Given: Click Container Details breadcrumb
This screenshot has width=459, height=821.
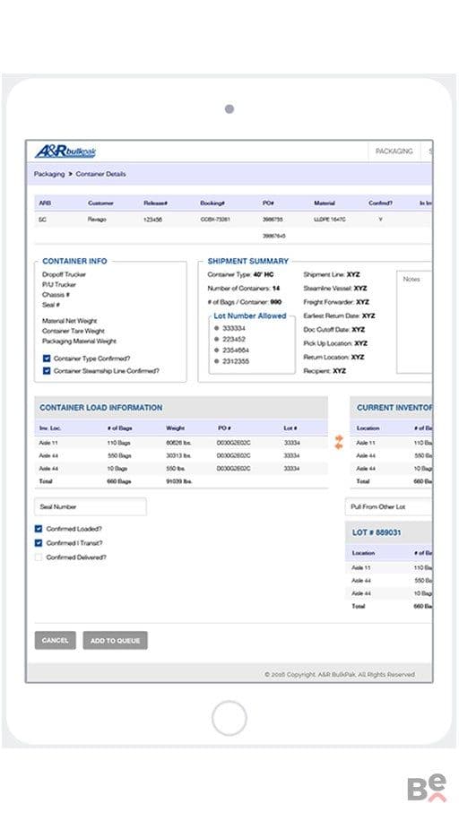Looking at the screenshot, I should tap(100, 174).
